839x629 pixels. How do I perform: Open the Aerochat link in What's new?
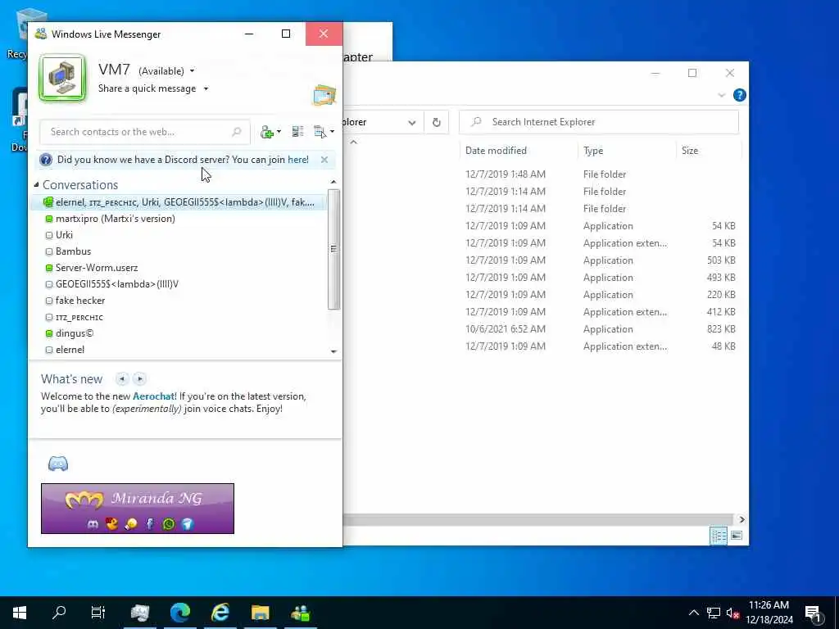click(153, 396)
